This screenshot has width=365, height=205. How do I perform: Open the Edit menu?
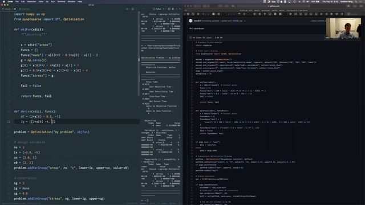pyautogui.click(x=23, y=1)
